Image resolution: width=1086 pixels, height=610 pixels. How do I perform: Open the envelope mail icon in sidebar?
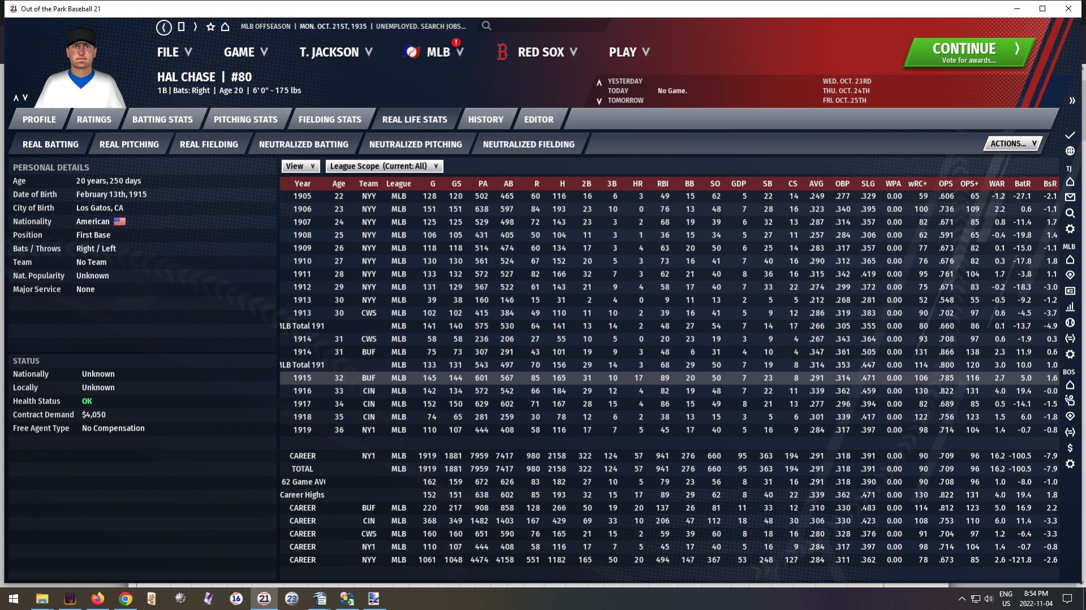coord(1070,197)
